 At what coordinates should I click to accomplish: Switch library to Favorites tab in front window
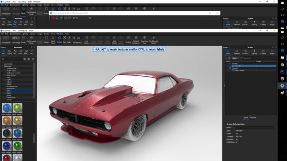(32, 52)
